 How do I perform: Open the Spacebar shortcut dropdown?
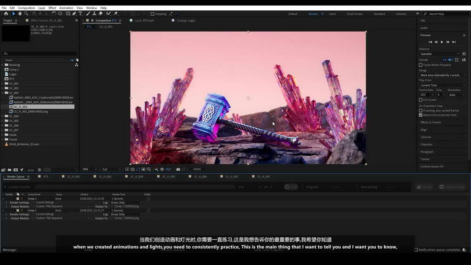tap(440, 54)
